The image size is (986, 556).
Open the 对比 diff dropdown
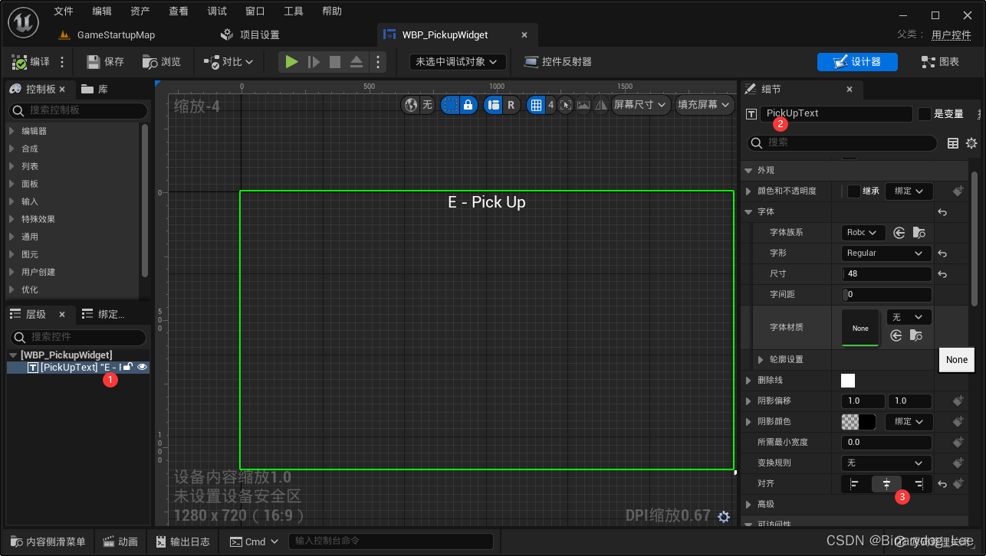tap(228, 62)
